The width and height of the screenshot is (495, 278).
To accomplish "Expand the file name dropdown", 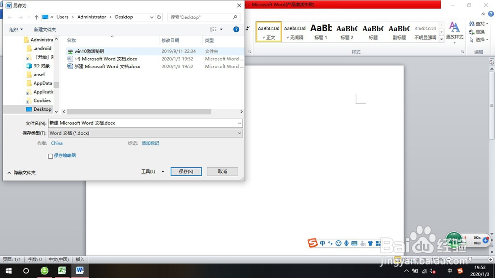I will pos(239,123).
